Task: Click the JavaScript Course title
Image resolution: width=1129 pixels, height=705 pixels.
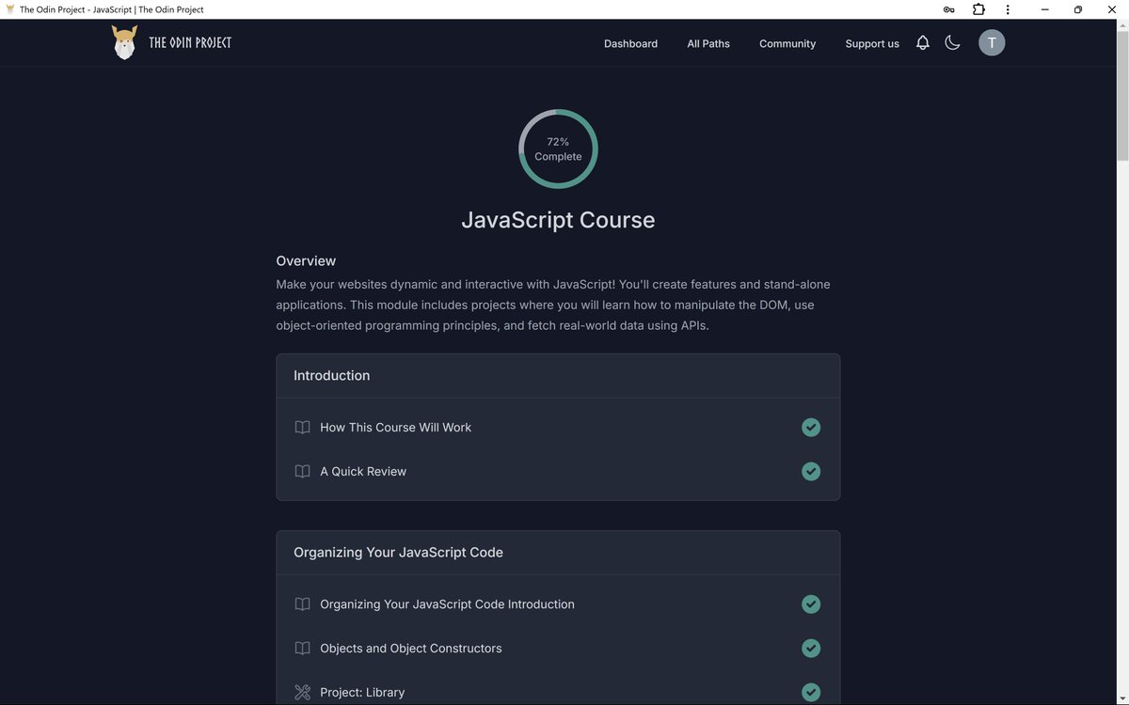Action: 558,220
